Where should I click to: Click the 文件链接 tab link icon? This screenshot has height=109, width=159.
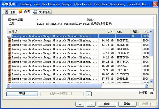coord(35,12)
